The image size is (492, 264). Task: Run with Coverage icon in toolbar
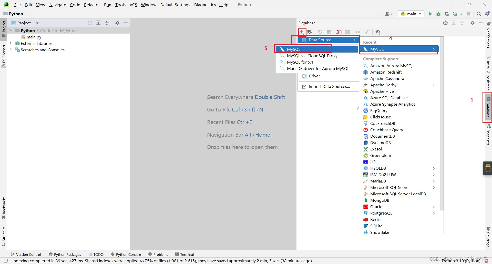click(x=447, y=14)
